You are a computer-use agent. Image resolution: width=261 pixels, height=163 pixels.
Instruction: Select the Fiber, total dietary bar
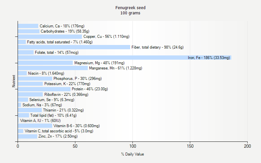(74, 47)
